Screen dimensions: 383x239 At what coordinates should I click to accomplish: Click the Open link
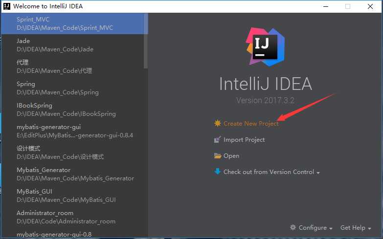coord(231,156)
